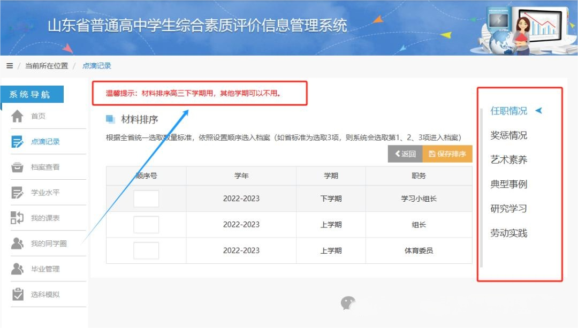Click the home icon for 首页
Image resolution: width=578 pixels, height=328 pixels.
[18, 116]
